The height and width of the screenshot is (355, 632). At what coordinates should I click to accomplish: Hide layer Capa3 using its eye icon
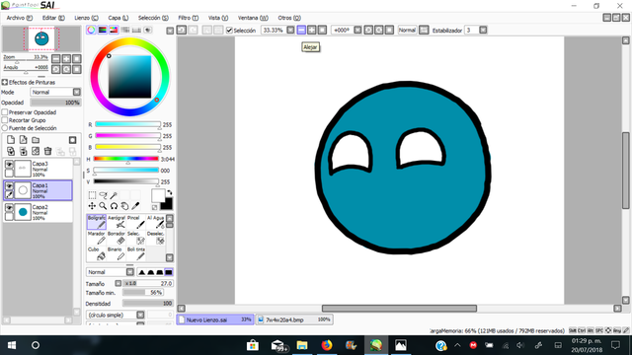9,165
